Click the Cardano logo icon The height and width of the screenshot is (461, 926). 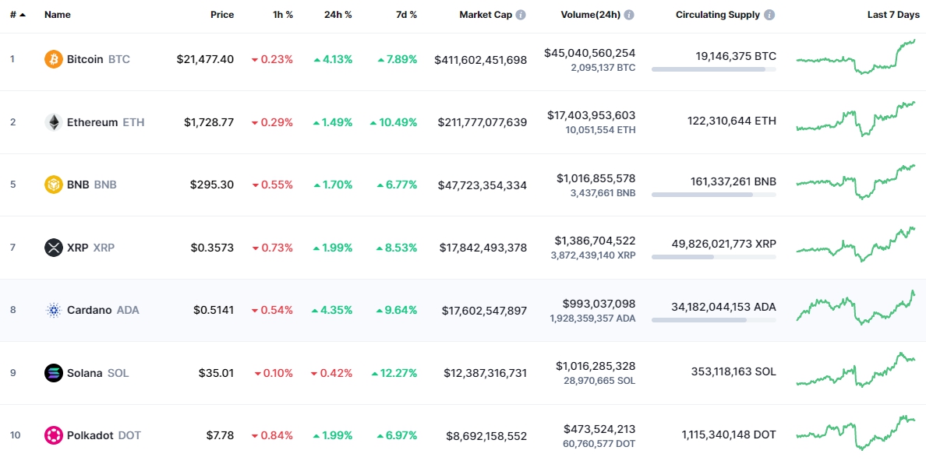[54, 310]
